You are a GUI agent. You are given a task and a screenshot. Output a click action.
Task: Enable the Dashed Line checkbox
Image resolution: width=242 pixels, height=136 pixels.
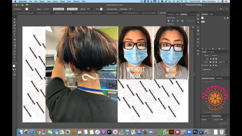[202, 70]
